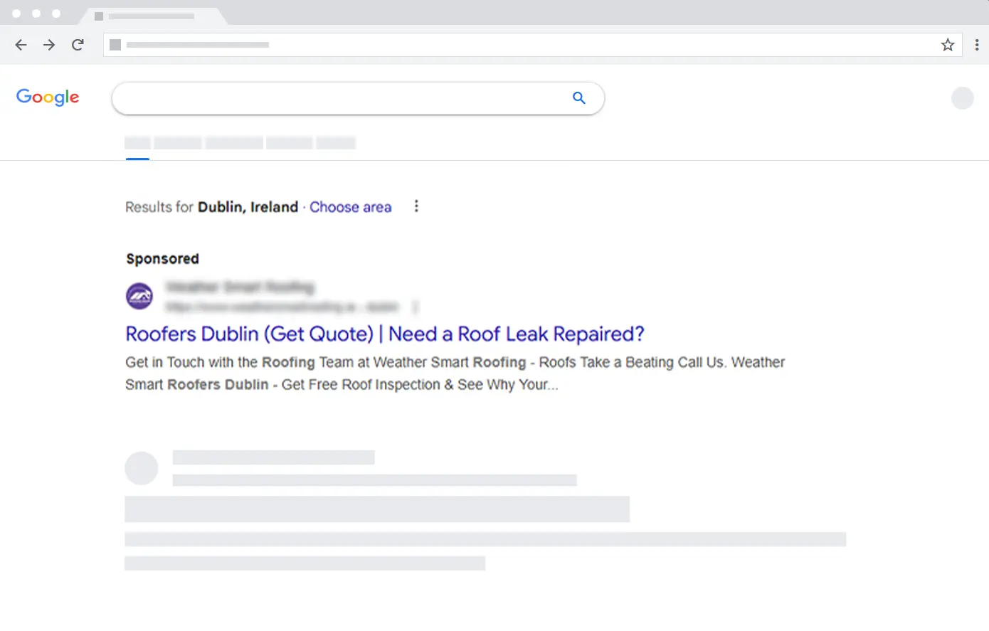The image size is (989, 631).
Task: Click the browser forward arrow
Action: pos(49,45)
